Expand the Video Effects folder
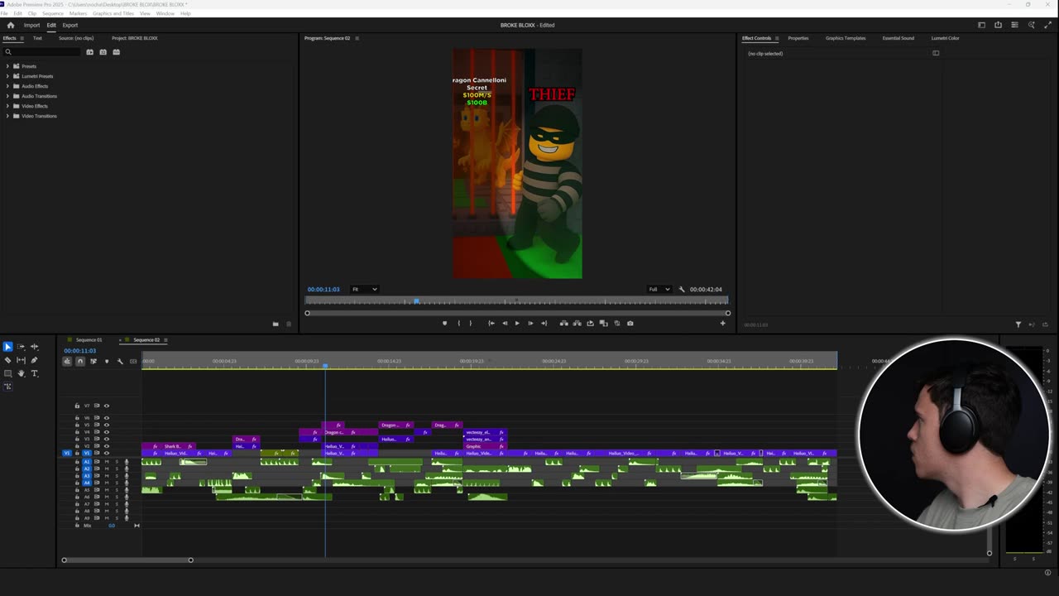The height and width of the screenshot is (596, 1059). (x=7, y=106)
